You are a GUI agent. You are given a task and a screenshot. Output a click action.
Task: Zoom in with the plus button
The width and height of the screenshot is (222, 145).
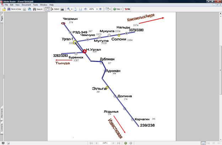[101, 9]
